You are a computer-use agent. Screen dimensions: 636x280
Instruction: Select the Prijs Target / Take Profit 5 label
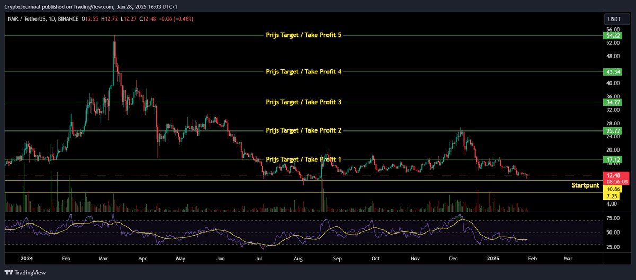pyautogui.click(x=304, y=35)
